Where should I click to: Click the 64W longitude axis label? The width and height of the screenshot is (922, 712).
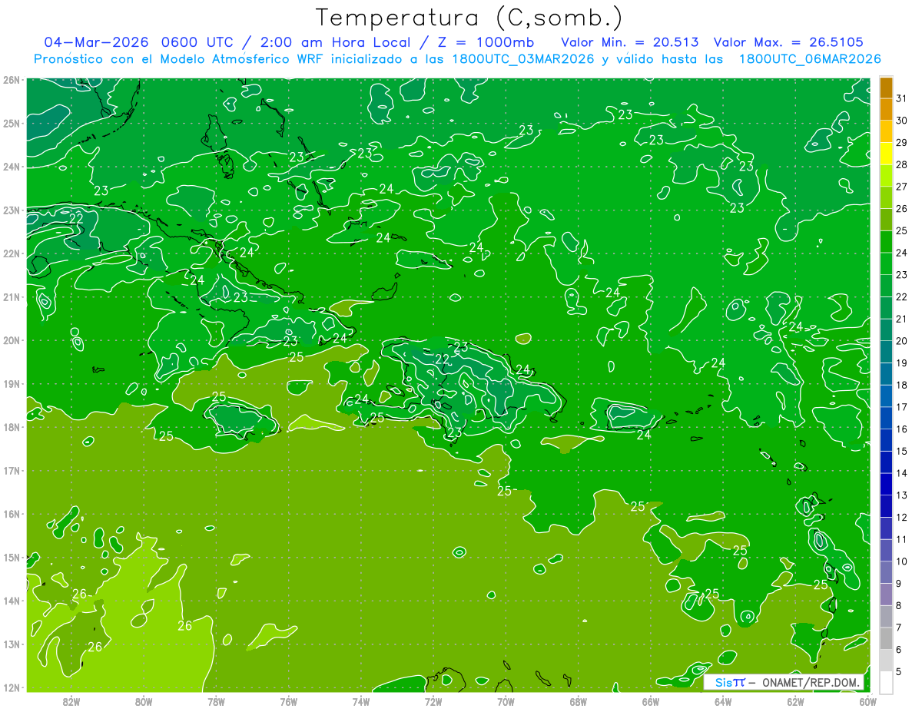[722, 701]
